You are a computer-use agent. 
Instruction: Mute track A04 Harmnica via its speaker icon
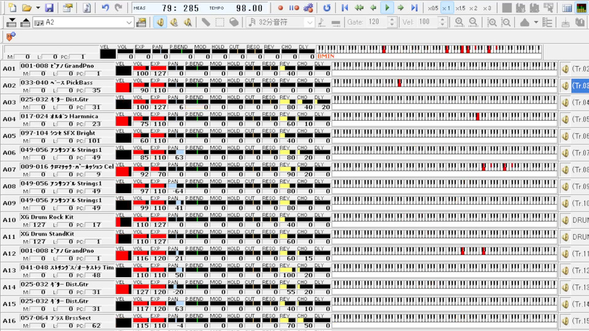[x=565, y=120]
